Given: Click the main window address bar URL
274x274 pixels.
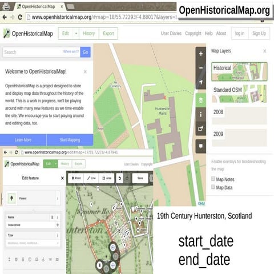Looking at the screenshot, I should click(x=104, y=17).
